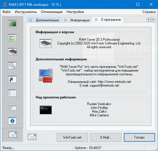Click the name Max Zaiko

tap(99, 111)
